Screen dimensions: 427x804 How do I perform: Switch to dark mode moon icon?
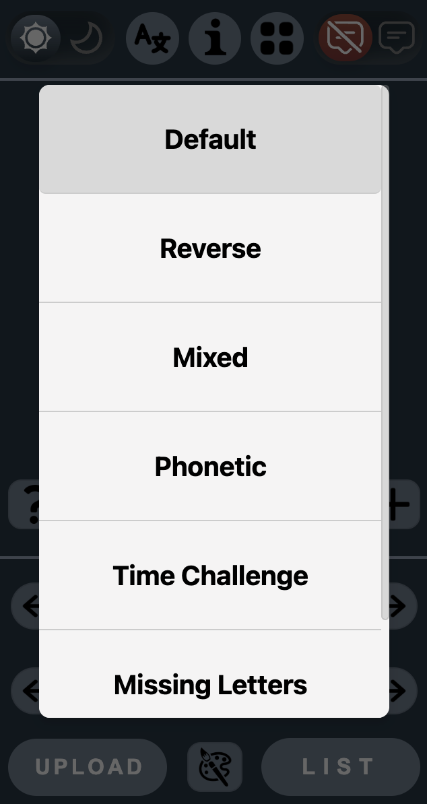click(x=87, y=38)
